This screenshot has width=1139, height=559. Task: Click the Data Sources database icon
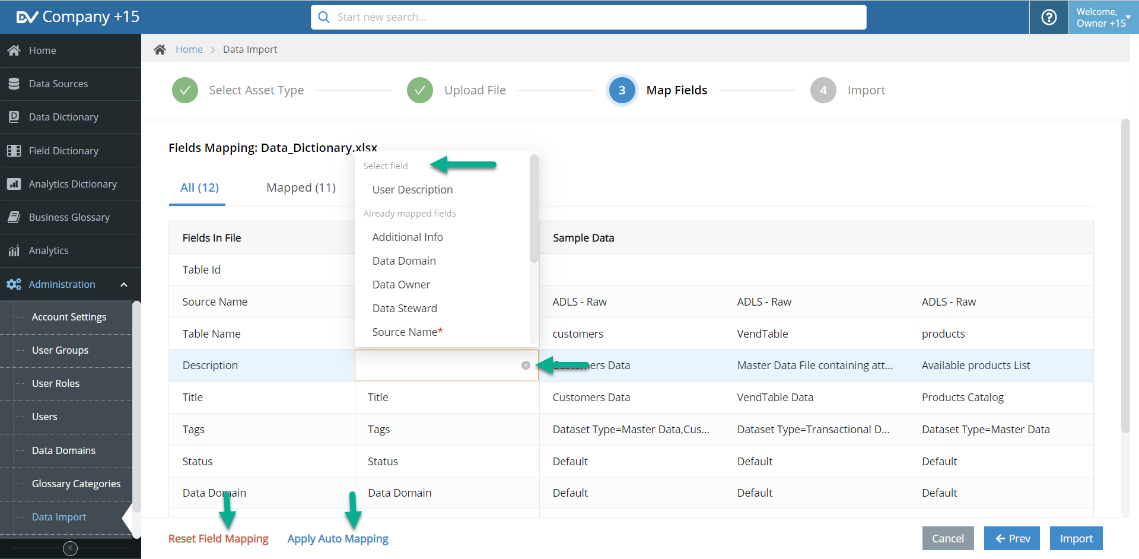(x=14, y=84)
